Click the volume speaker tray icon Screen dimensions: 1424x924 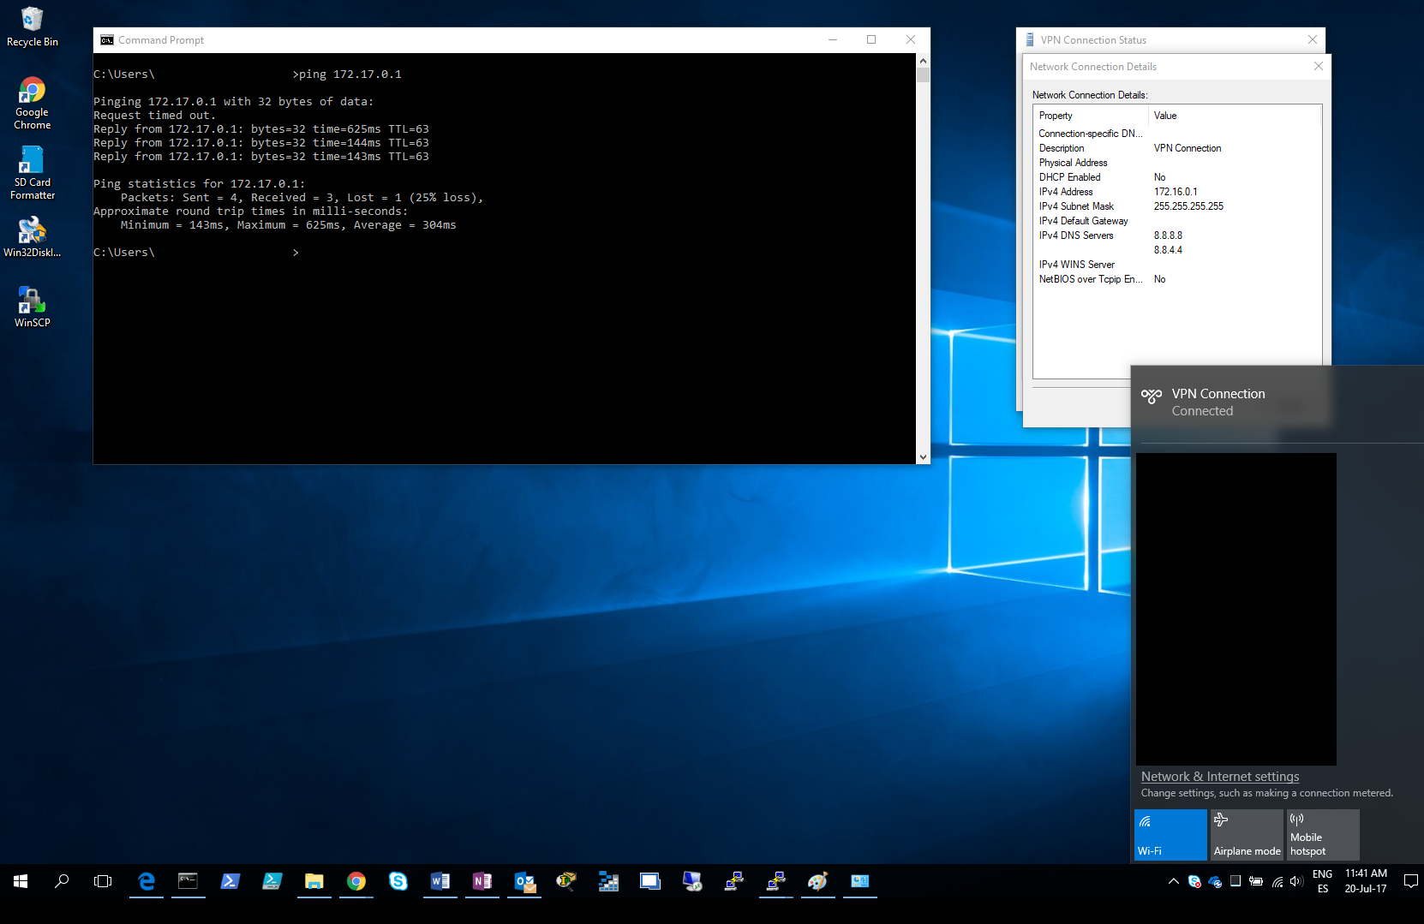[x=1296, y=881]
